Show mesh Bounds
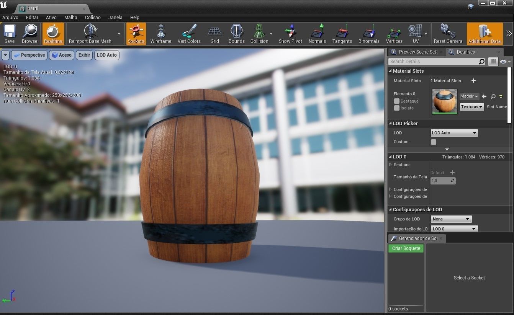 [236, 34]
